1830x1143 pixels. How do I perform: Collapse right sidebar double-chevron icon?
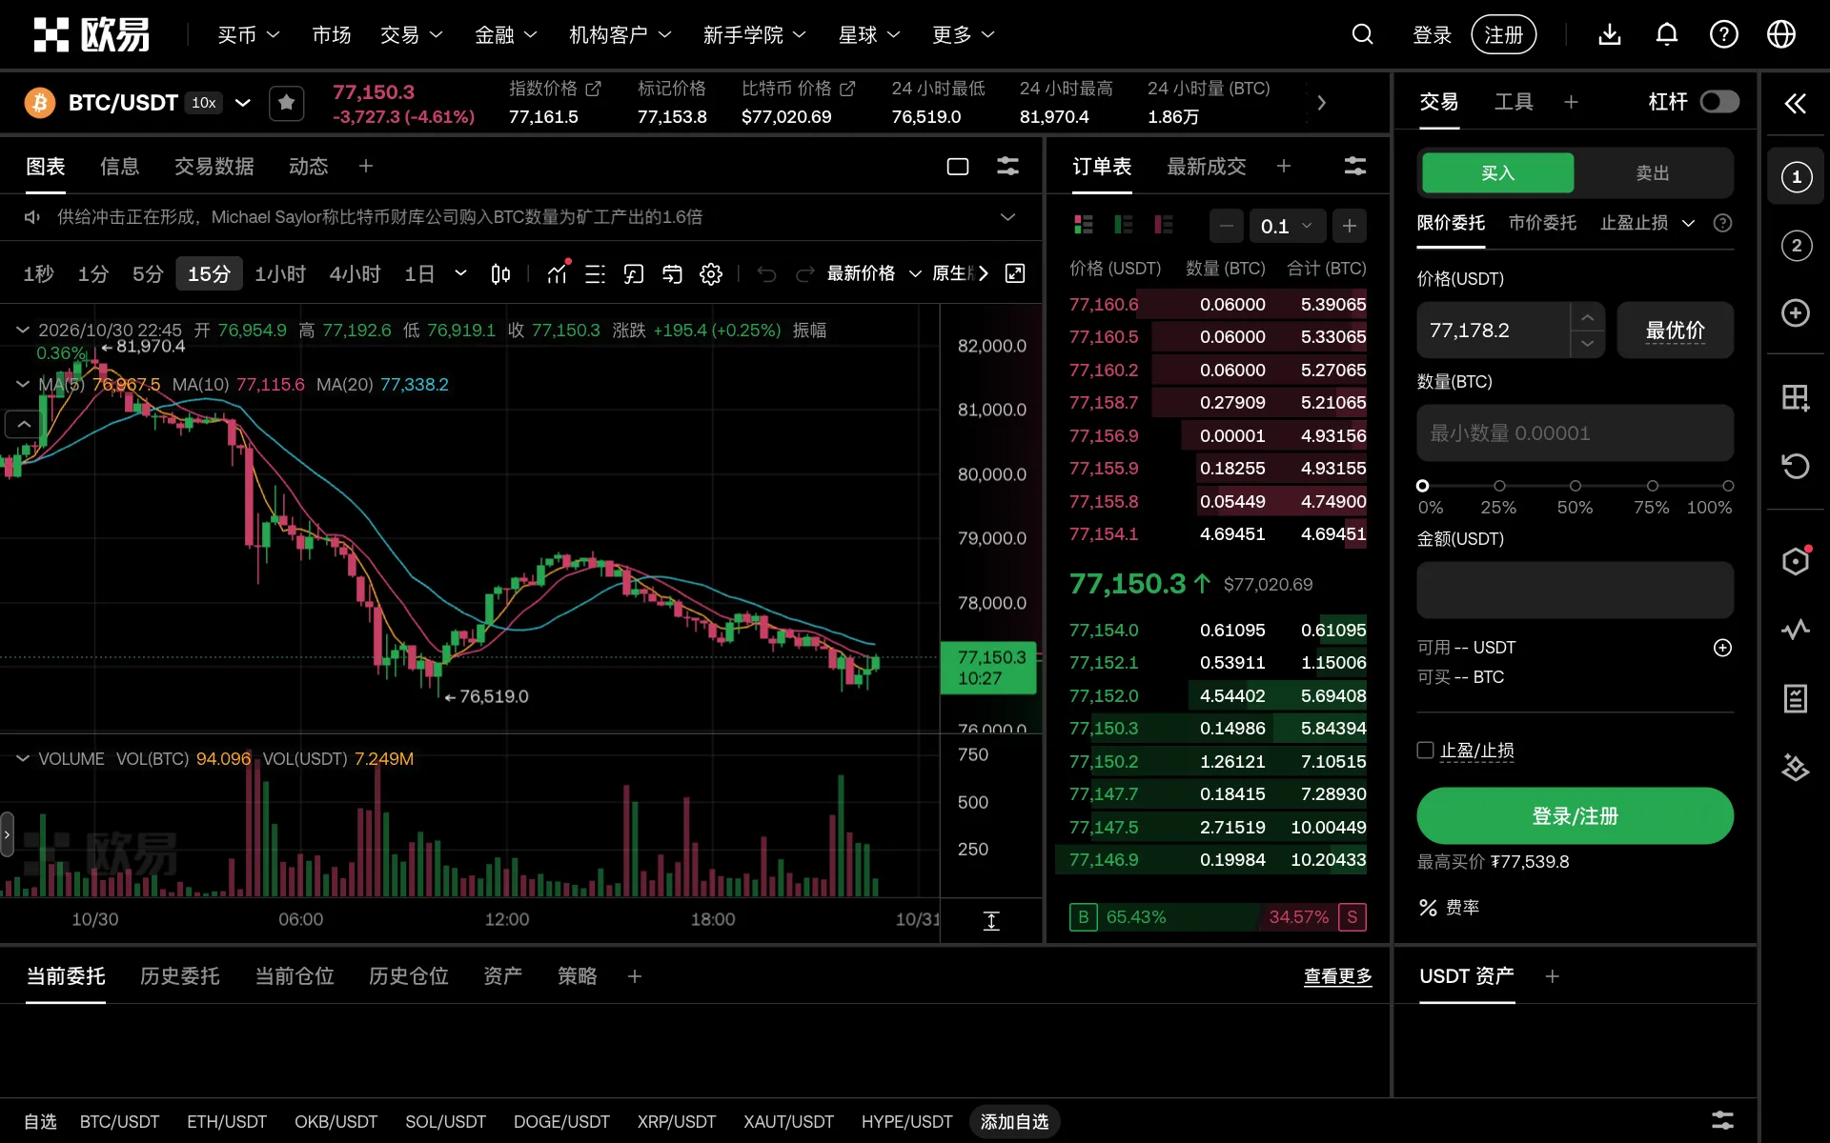click(1796, 103)
